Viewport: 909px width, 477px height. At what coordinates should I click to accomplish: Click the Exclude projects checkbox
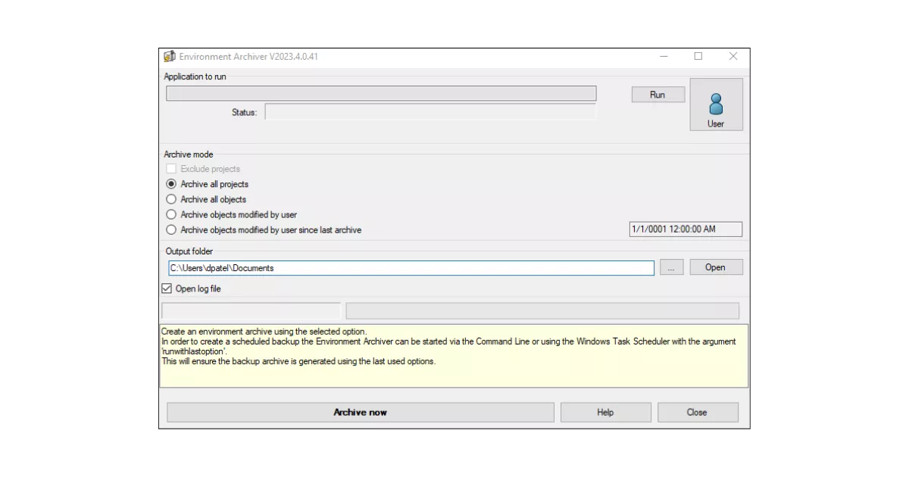170,168
